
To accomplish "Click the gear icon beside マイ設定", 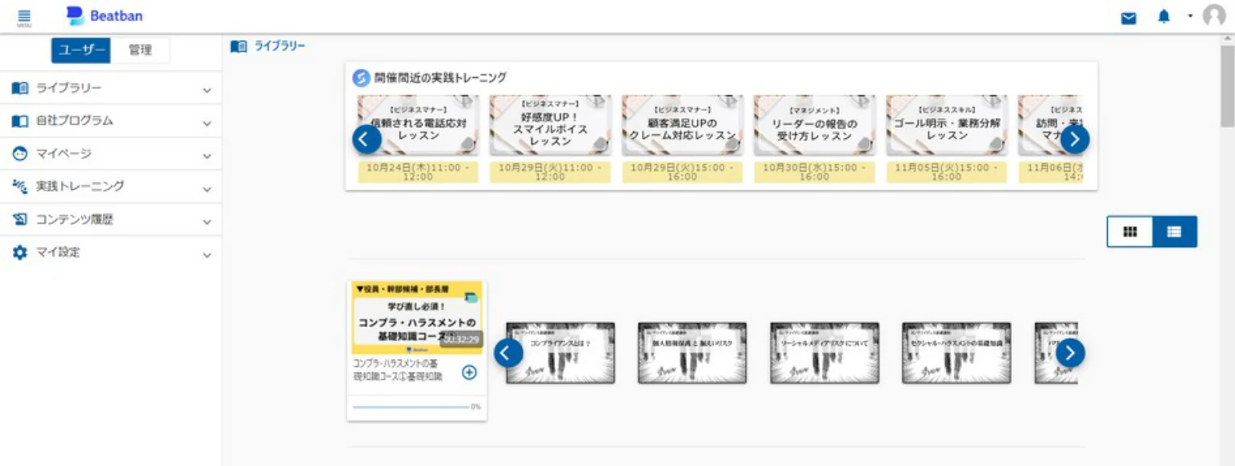I will [x=20, y=252].
